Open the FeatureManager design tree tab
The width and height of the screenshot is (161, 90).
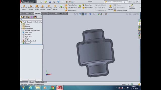(22, 17)
